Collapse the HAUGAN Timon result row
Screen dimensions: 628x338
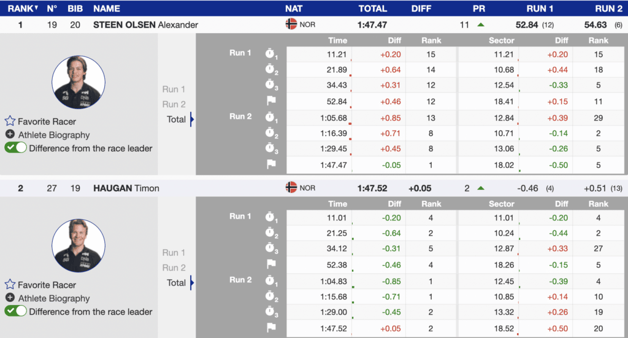pos(126,188)
